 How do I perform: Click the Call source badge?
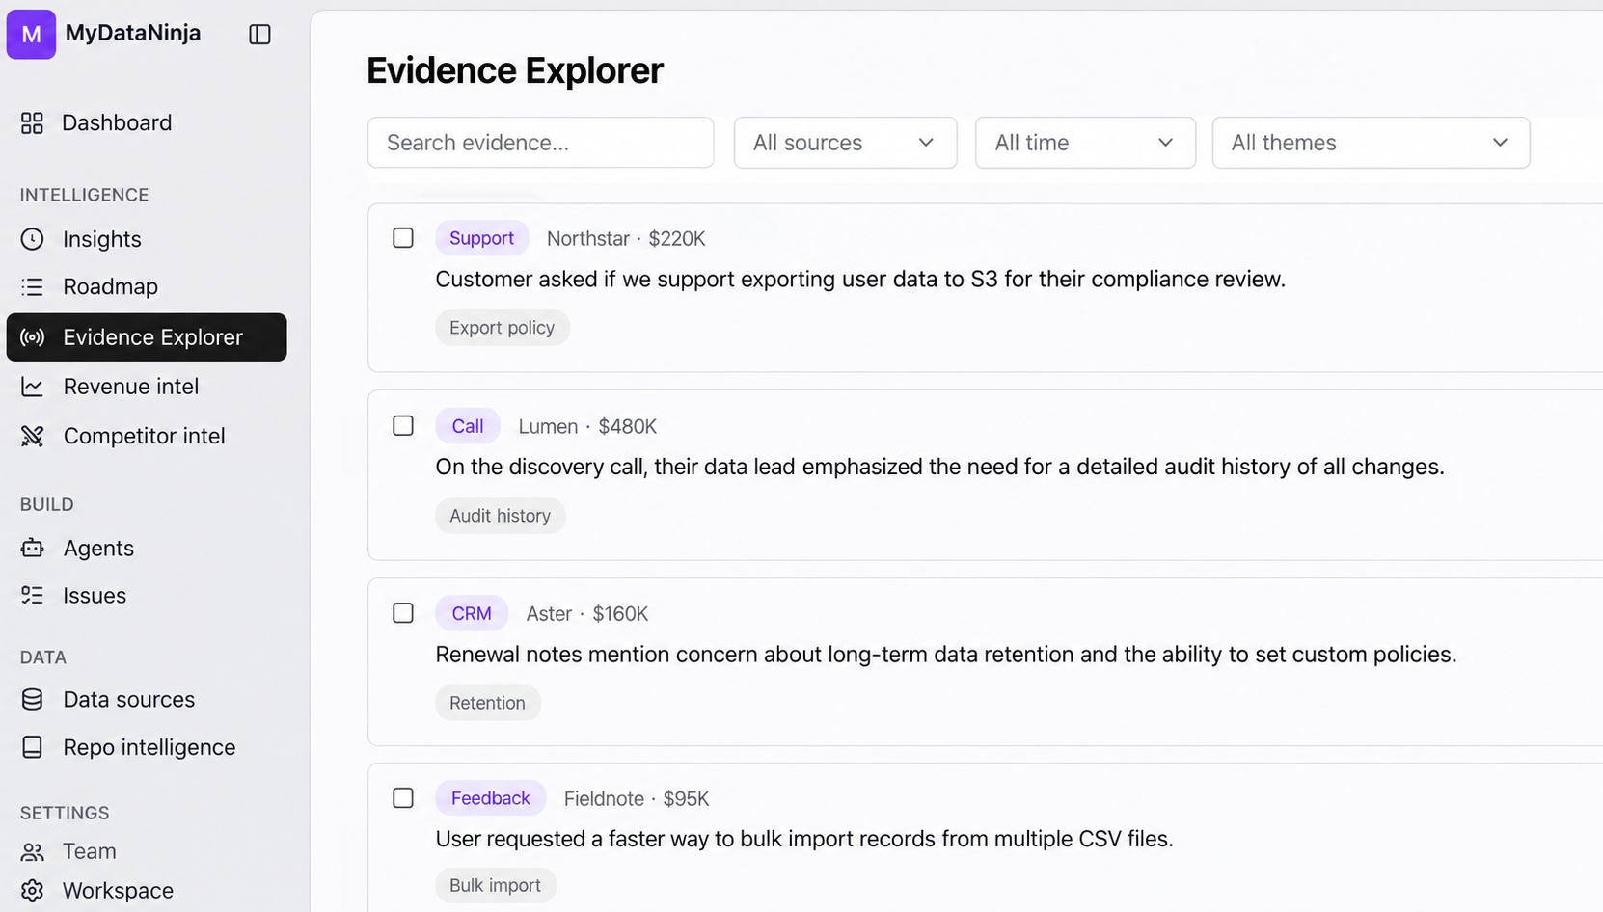(x=468, y=426)
